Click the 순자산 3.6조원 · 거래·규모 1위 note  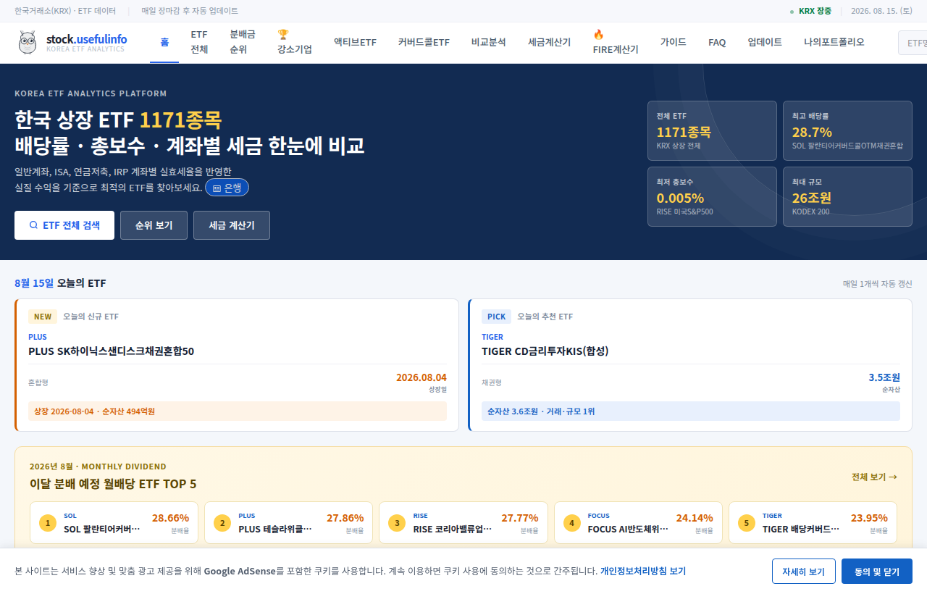[x=691, y=411]
